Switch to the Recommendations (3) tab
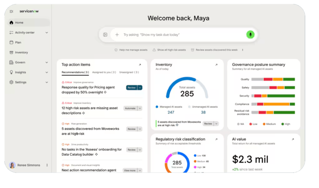Image resolution: width=319 pixels, height=188 pixels. 75,72
